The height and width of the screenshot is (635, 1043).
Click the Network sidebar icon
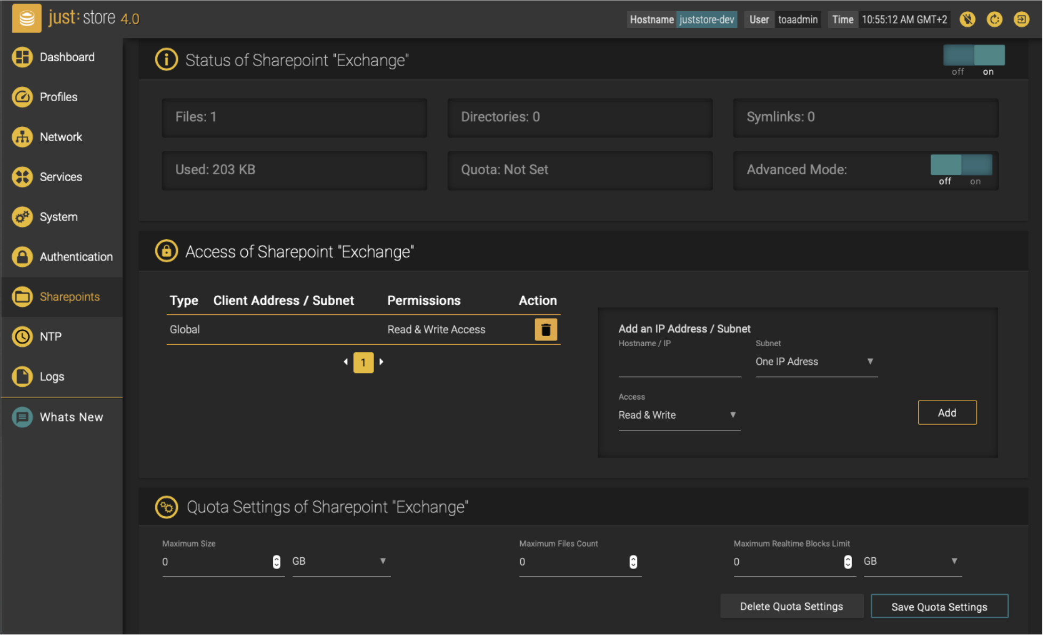point(22,137)
